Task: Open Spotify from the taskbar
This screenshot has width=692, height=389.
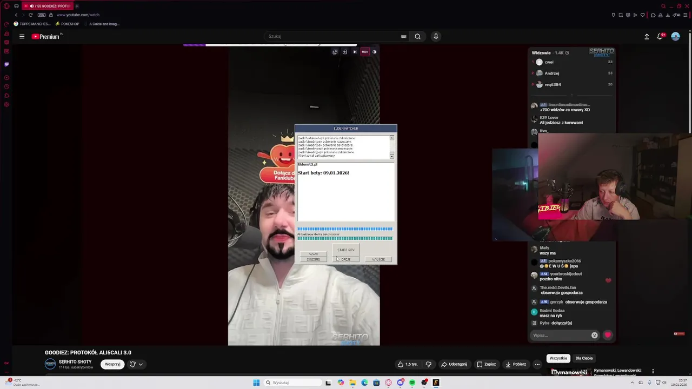Action: 412,383
